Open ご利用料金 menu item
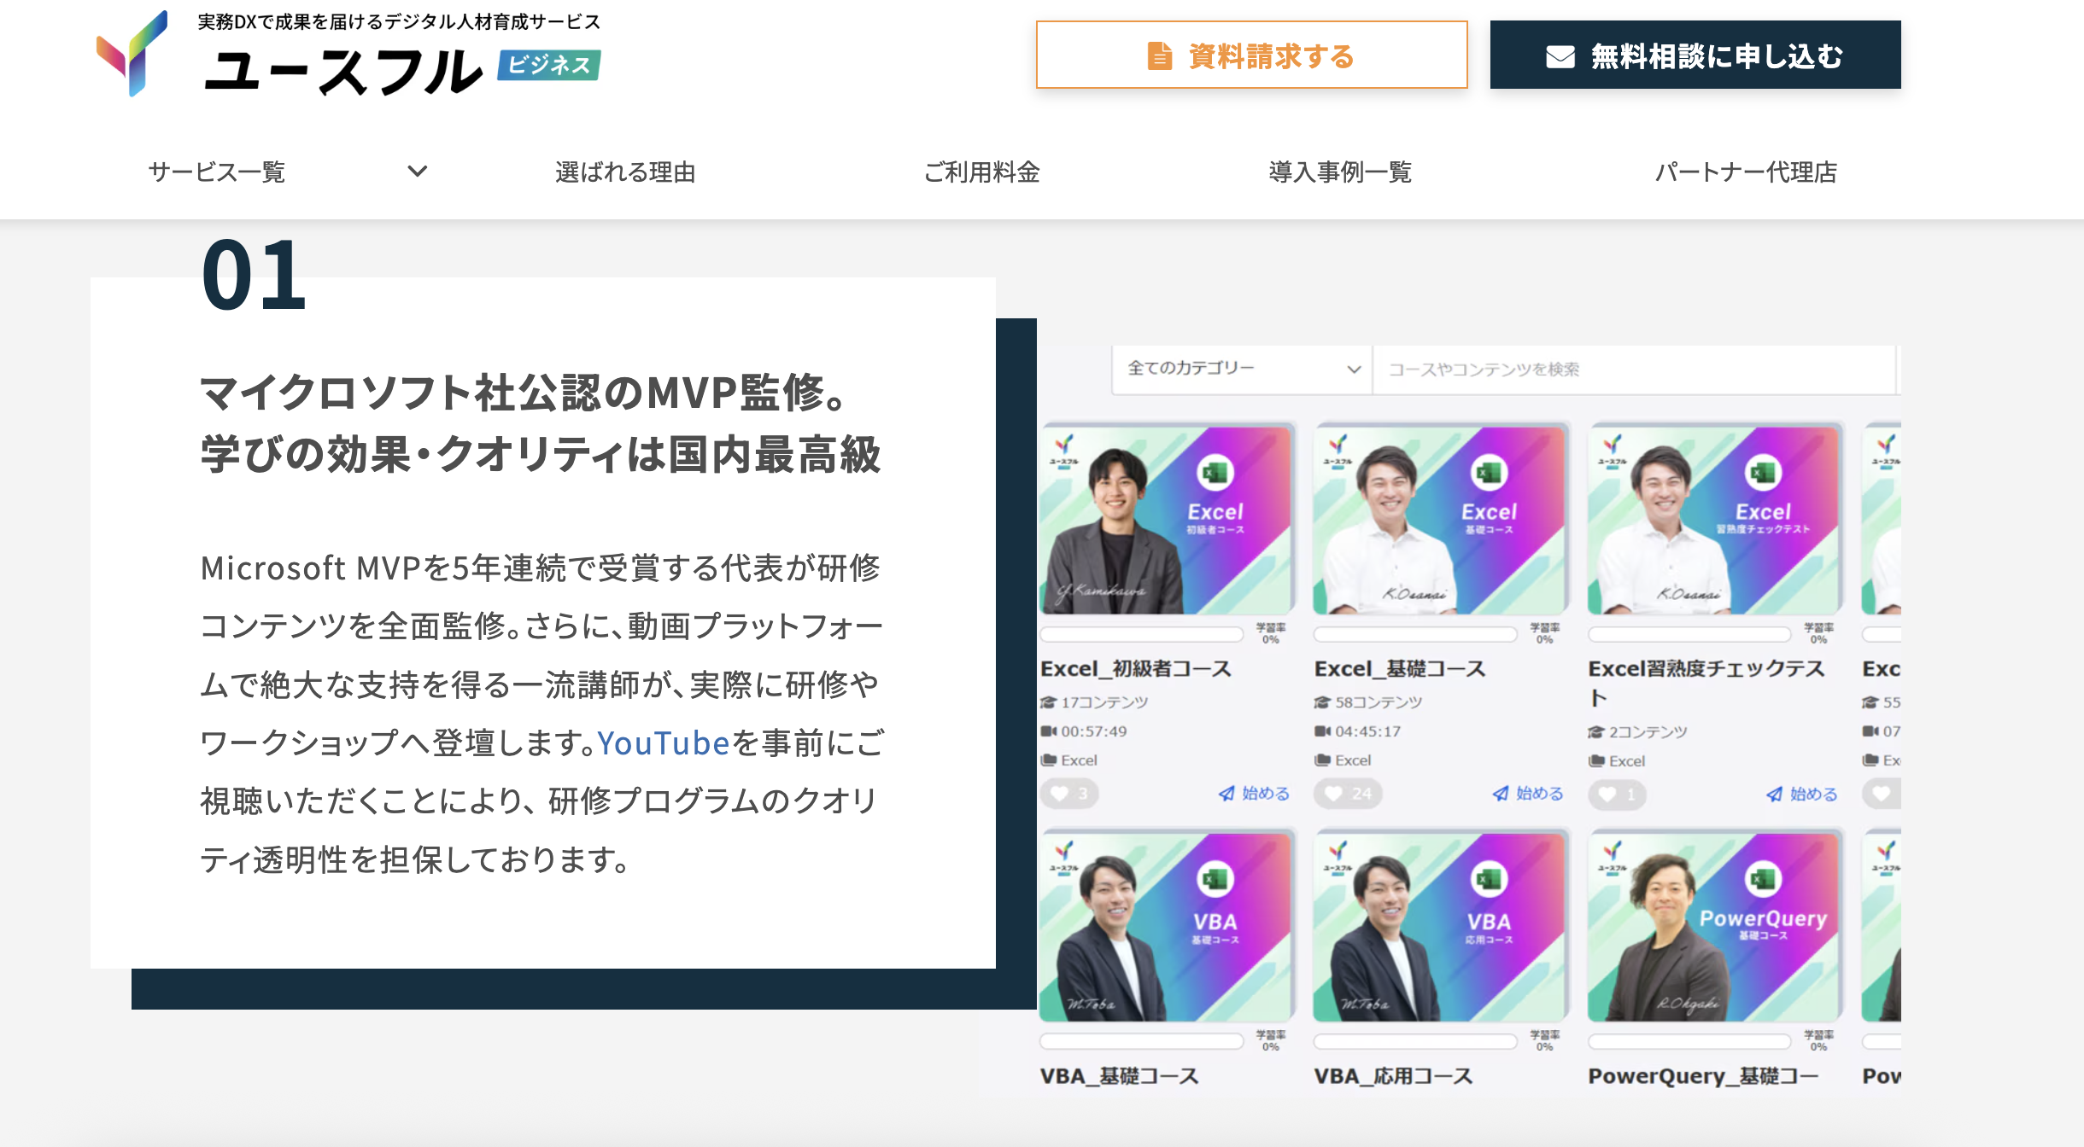Screen dimensions: 2084x1147 [982, 172]
